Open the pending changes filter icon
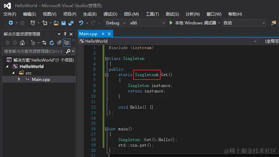This screenshot has height=157, width=279. click(x=33, y=43)
